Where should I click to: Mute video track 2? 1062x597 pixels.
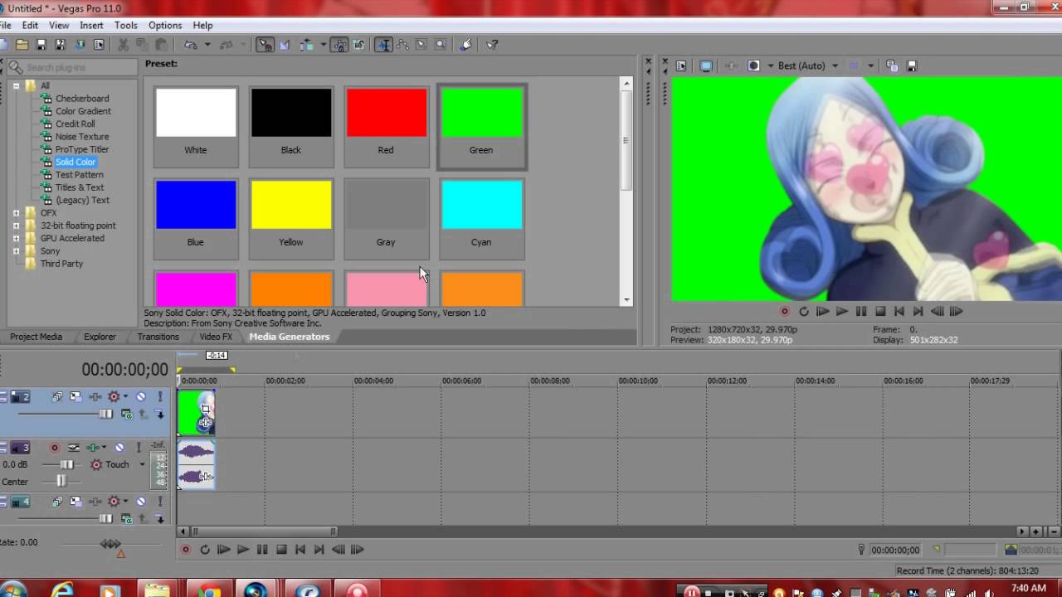coord(141,397)
